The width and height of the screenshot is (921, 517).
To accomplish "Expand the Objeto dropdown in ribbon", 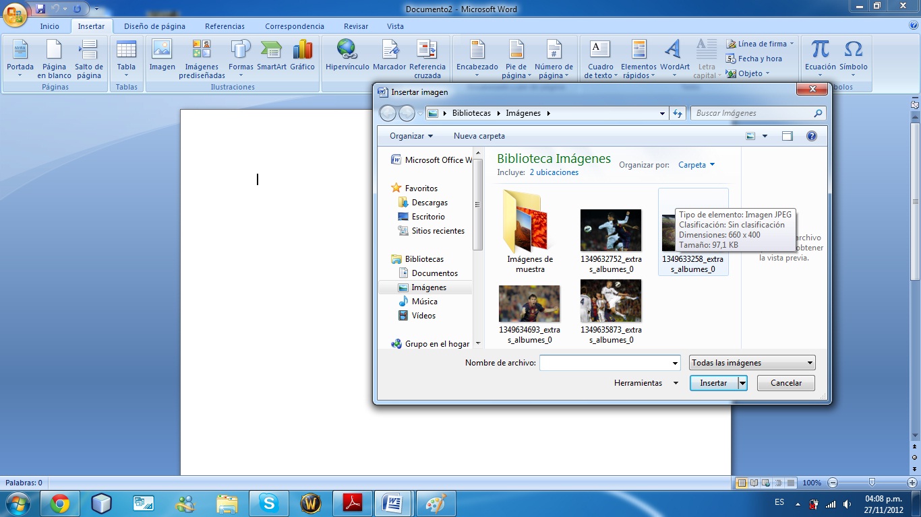I will click(767, 73).
